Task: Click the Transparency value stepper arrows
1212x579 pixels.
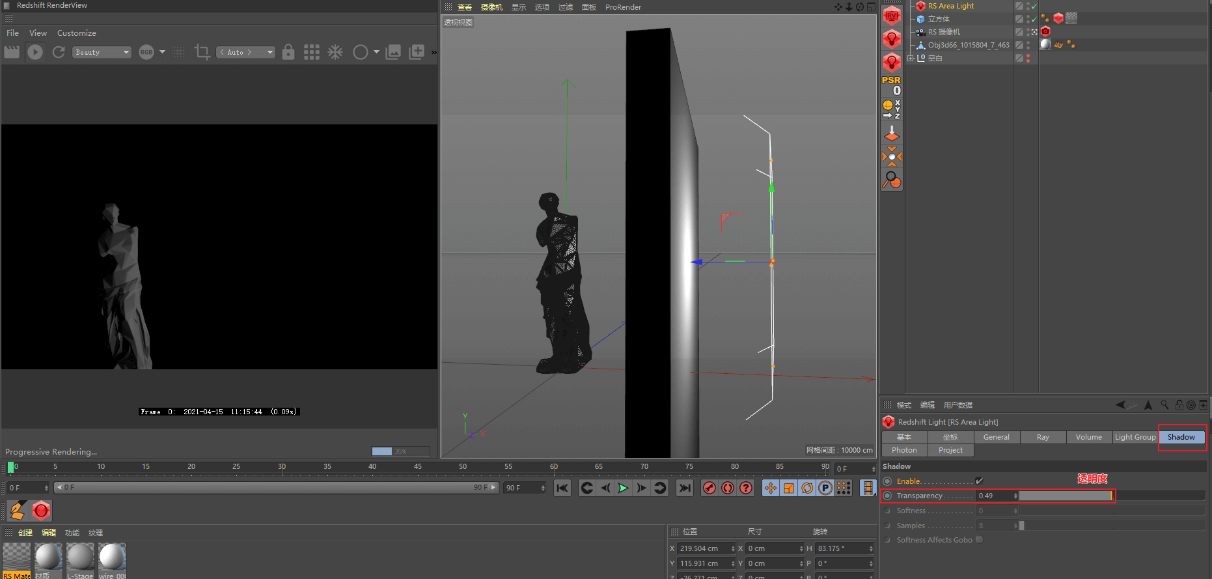Action: (1015, 496)
